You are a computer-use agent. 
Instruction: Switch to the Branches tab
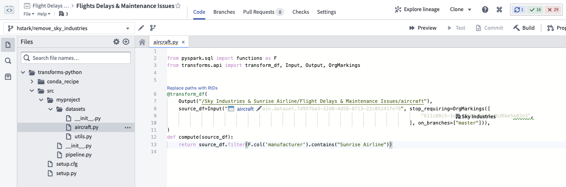point(224,12)
